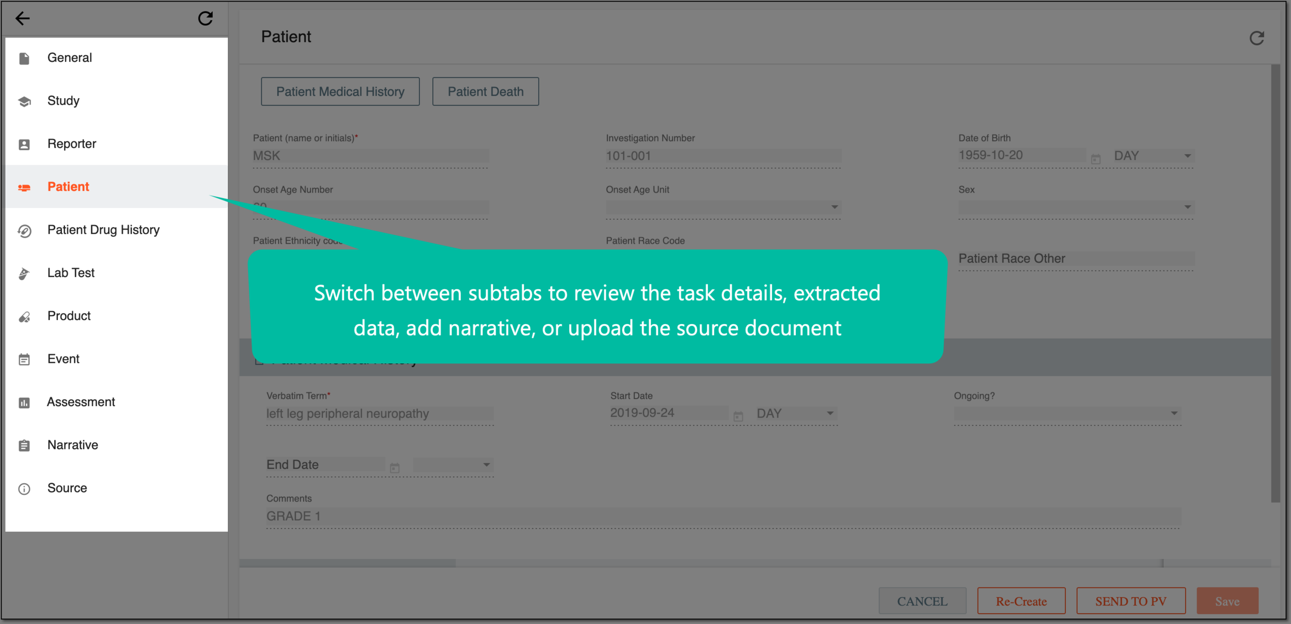Open the Sex dropdown

pyautogui.click(x=1076, y=207)
